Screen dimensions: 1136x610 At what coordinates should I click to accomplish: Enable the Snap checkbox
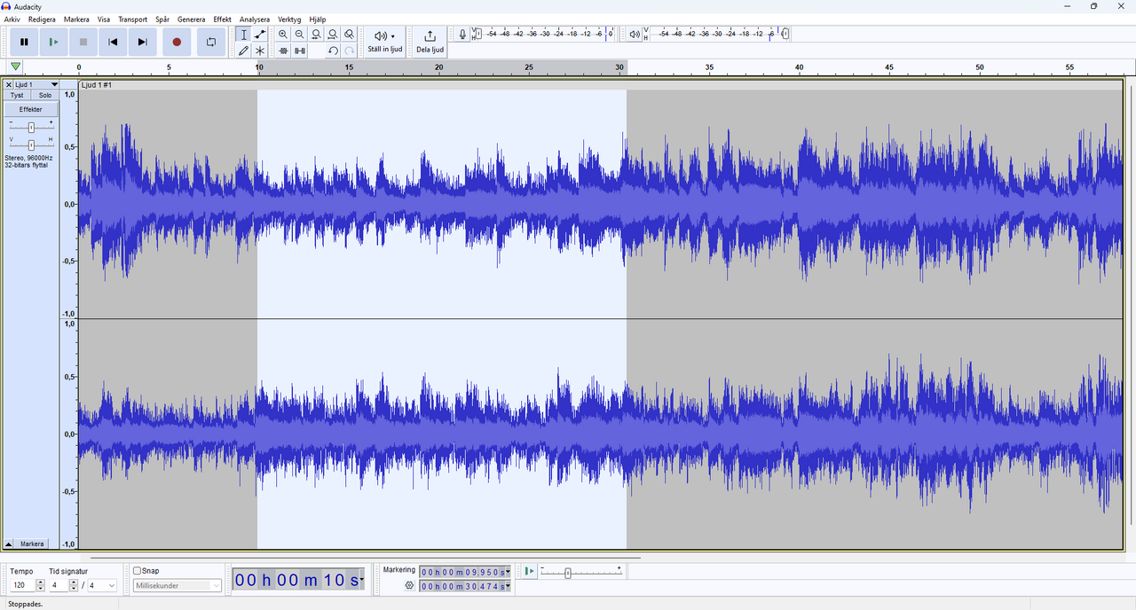point(138,571)
